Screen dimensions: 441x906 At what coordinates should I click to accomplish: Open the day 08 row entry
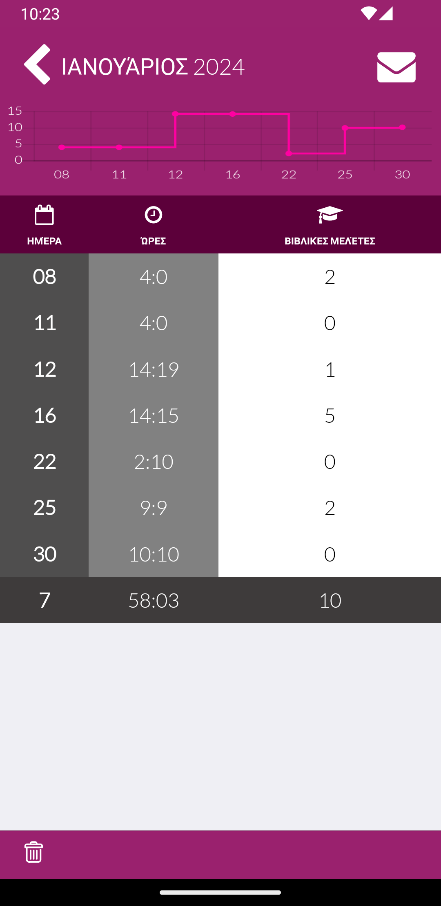pos(220,277)
